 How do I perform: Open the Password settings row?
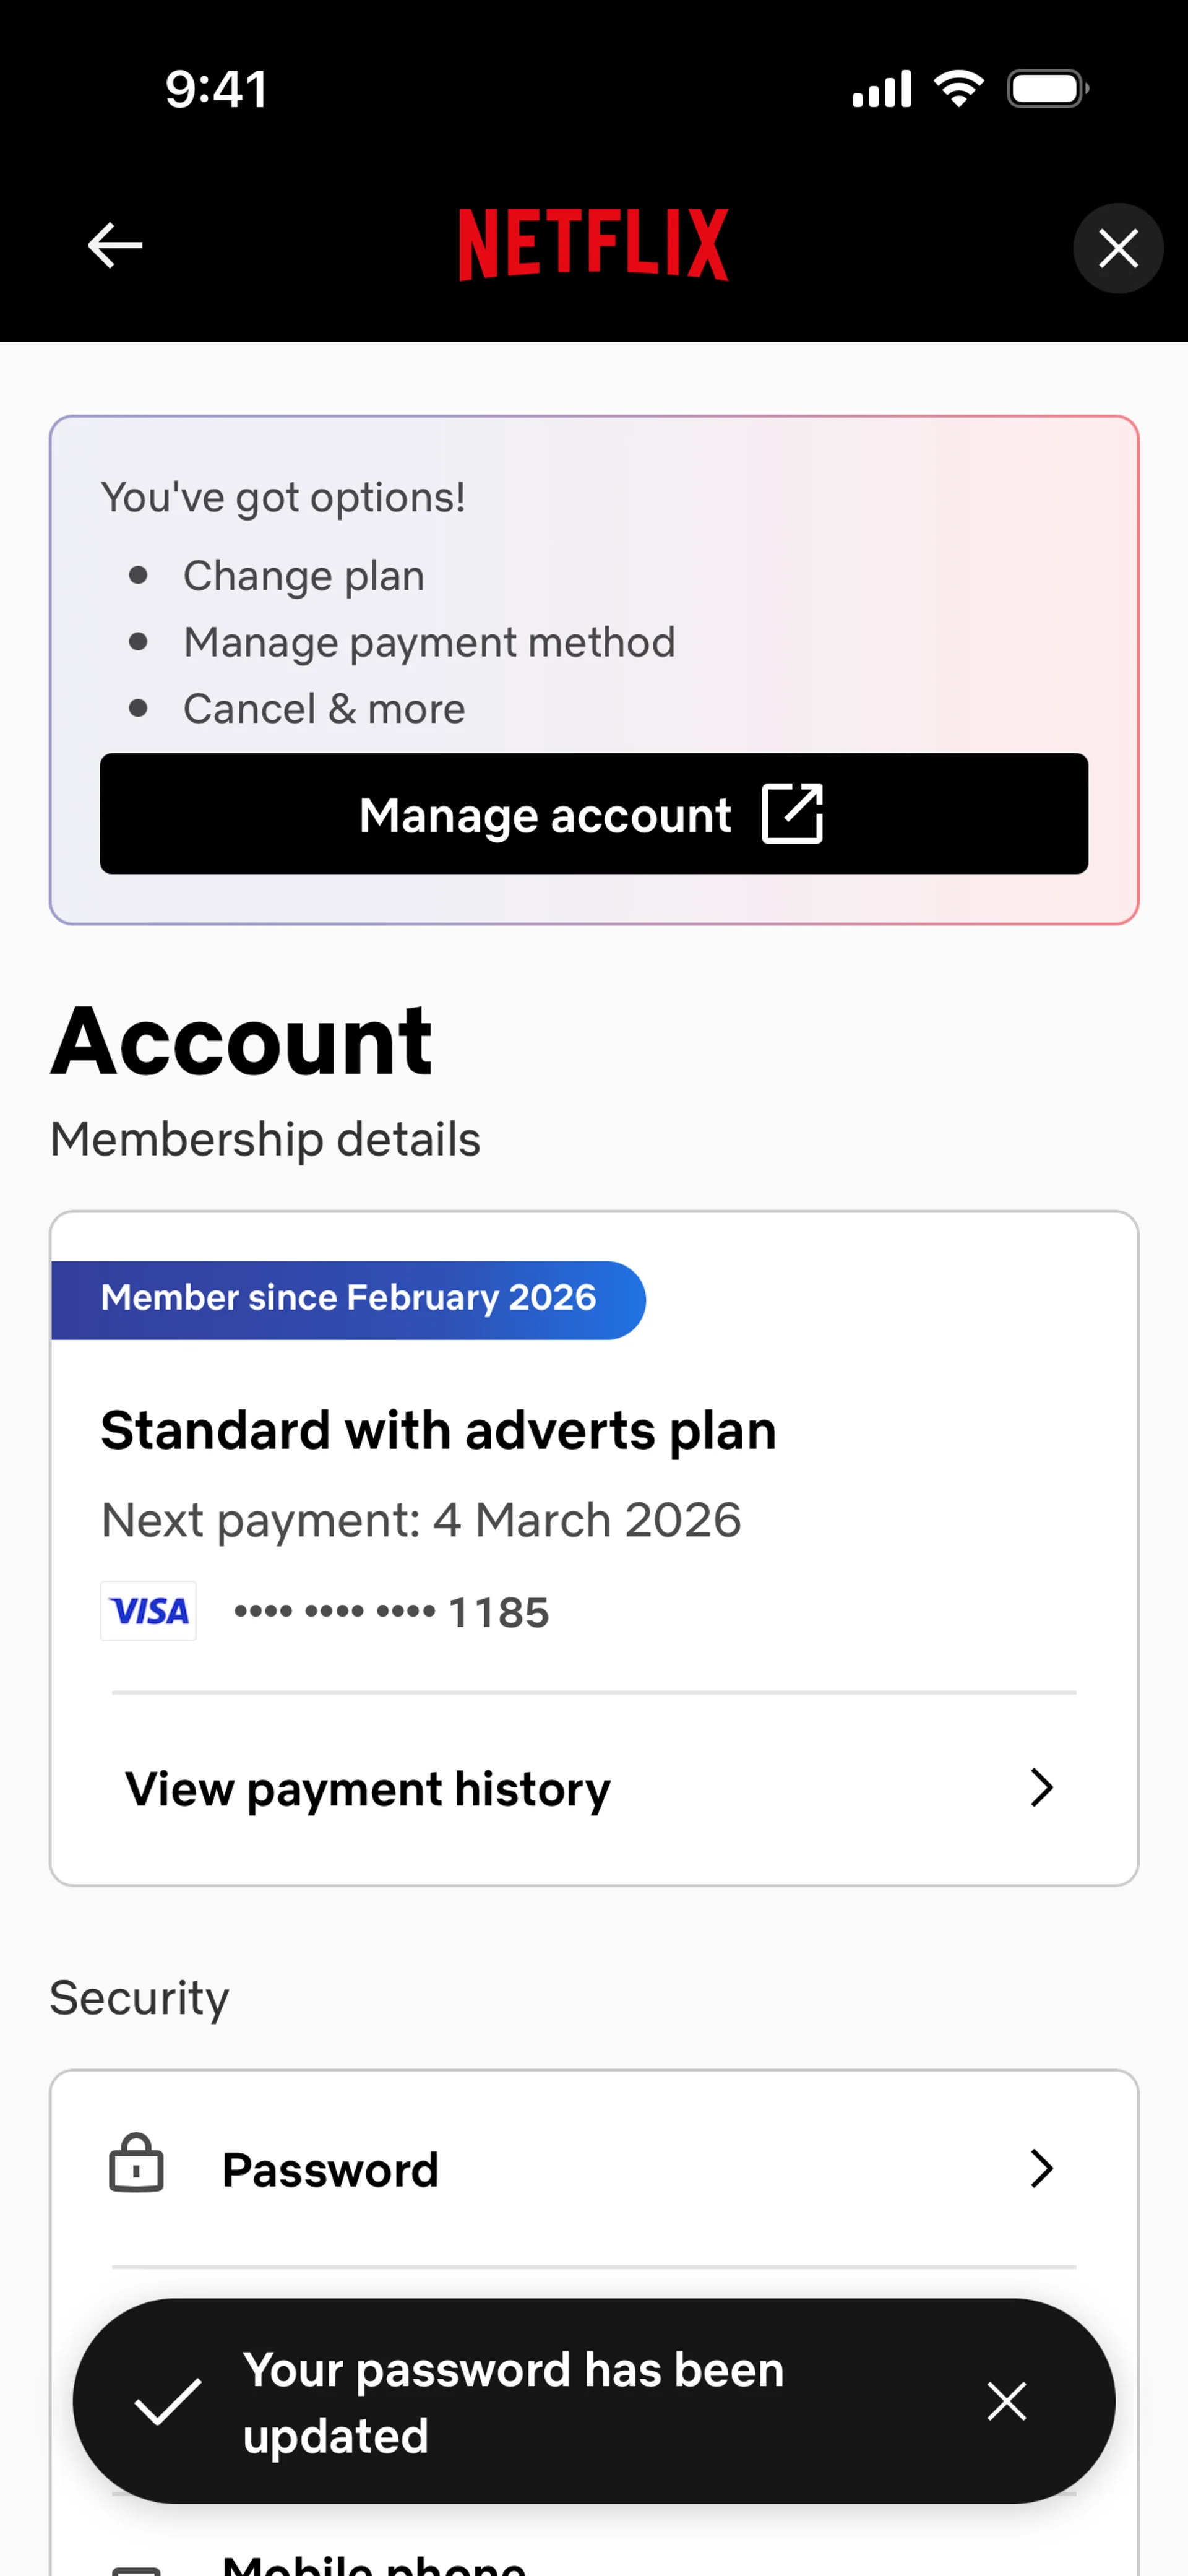click(x=594, y=2169)
